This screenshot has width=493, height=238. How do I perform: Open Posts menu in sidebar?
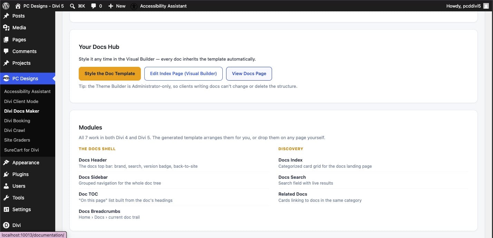click(19, 16)
